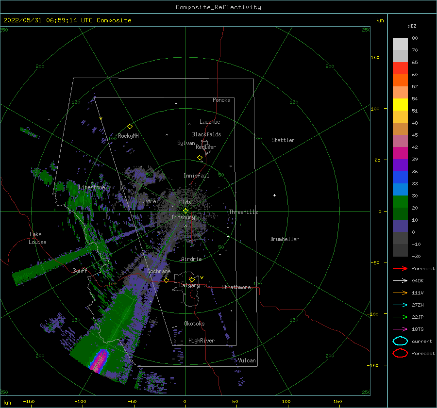Click the Sylvan label on map

click(186, 143)
